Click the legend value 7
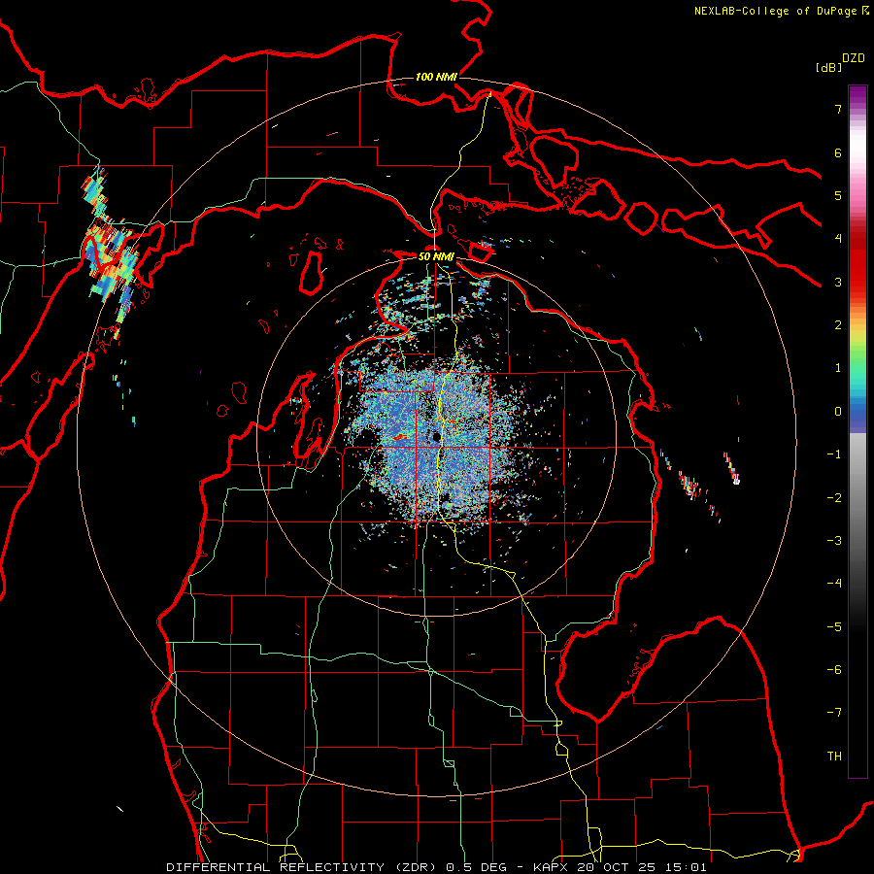The width and height of the screenshot is (874, 874). point(838,109)
